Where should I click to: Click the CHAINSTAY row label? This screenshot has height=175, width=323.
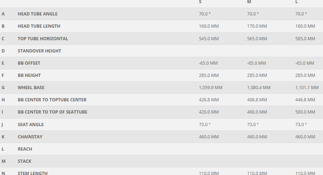coord(30,137)
